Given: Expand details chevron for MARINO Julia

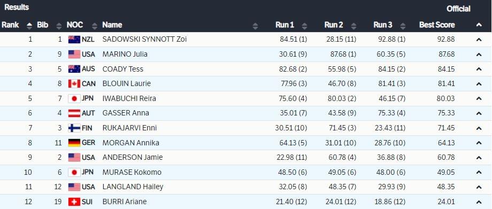Looking at the screenshot, I should pos(479,55).
